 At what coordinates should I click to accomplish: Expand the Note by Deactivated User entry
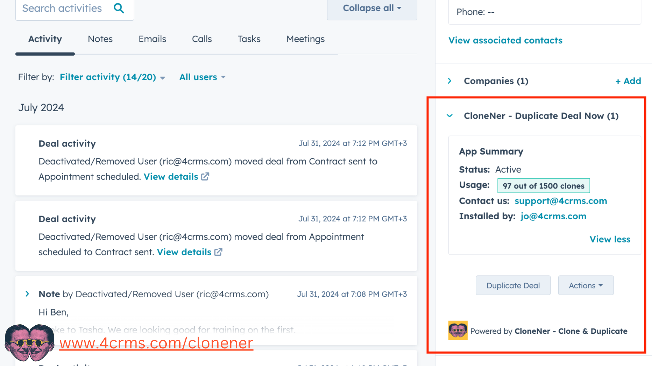click(27, 294)
